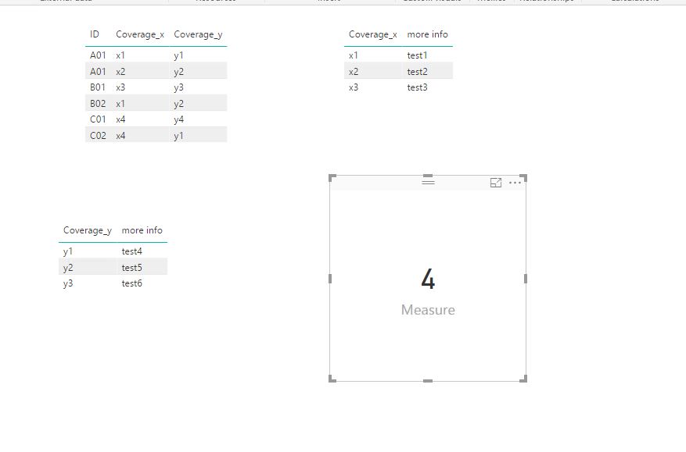Click the x2 cell beside test2
This screenshot has height=452, width=686.
(353, 71)
